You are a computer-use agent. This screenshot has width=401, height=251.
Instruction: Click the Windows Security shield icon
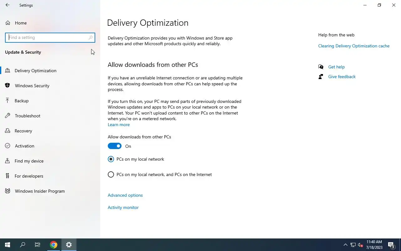tap(8, 86)
